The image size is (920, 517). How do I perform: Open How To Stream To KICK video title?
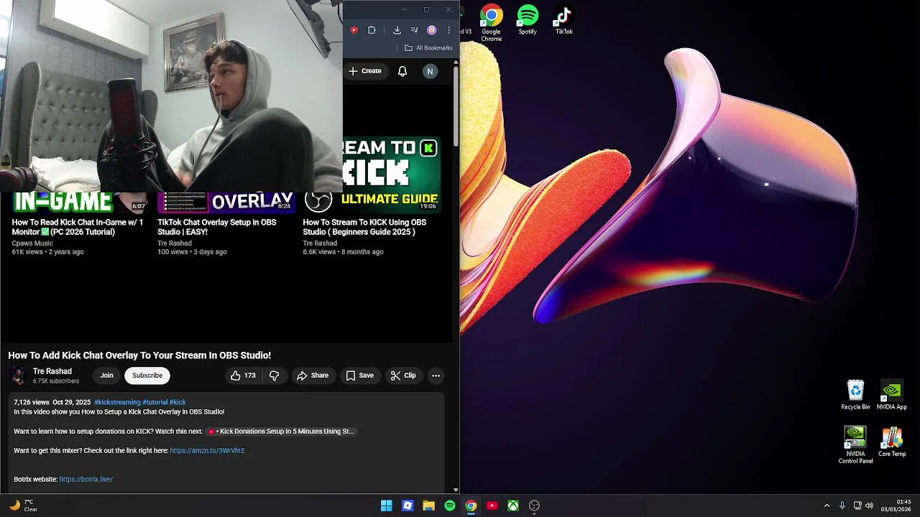click(364, 227)
